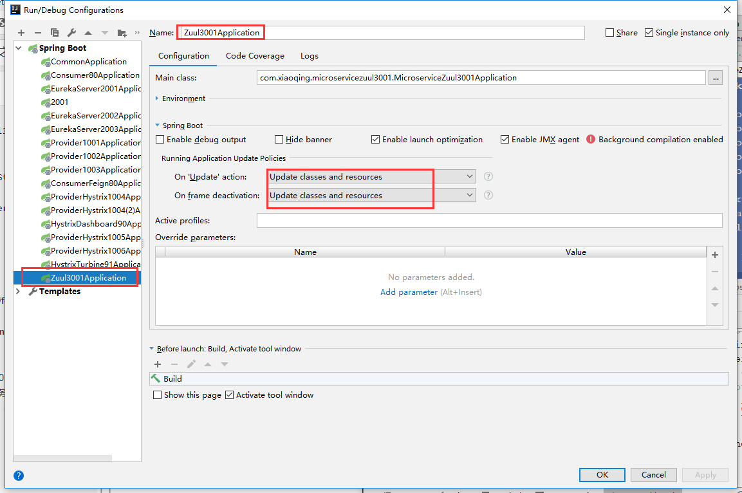Select Consumer80Application in tree
Viewport: 742px width, 493px height.
pyautogui.click(x=95, y=75)
